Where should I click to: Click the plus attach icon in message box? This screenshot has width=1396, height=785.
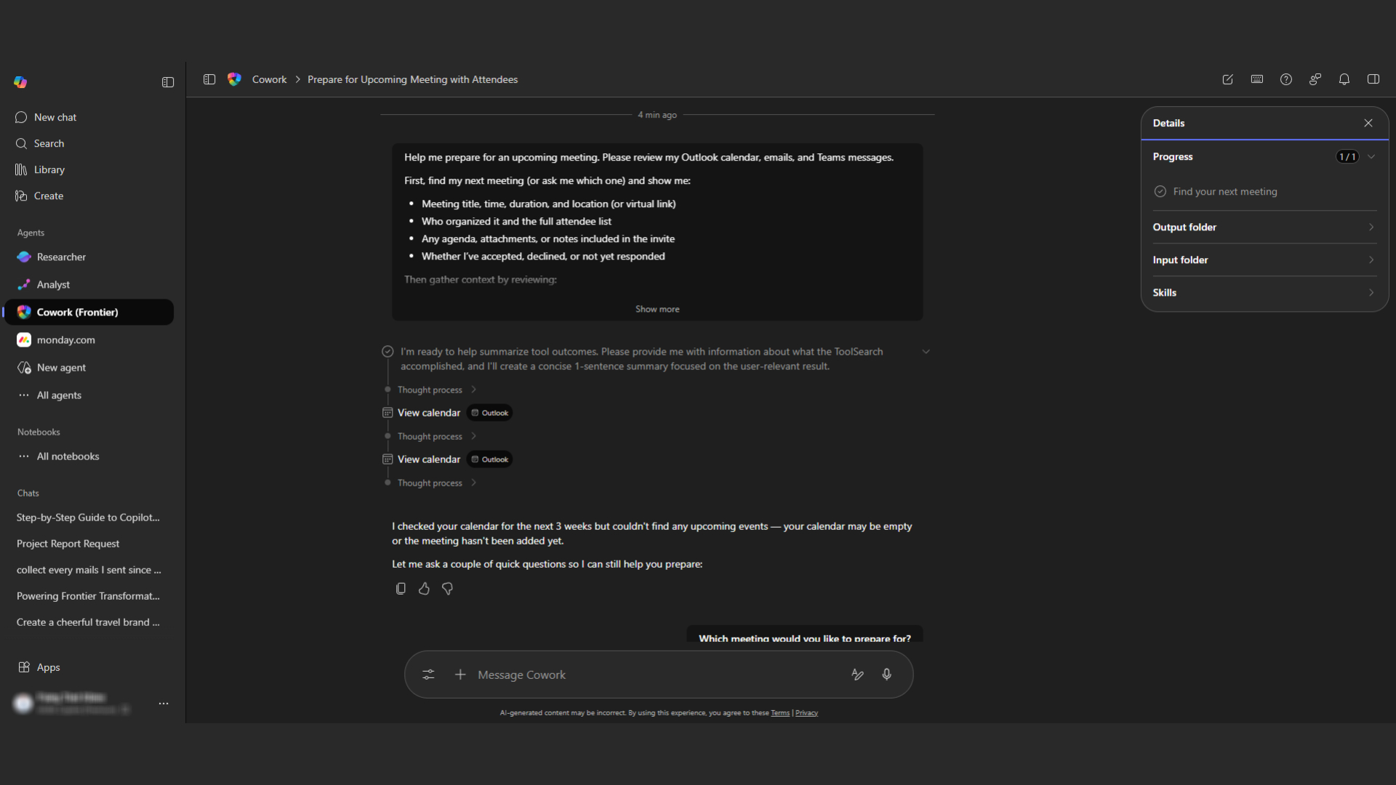pos(460,675)
